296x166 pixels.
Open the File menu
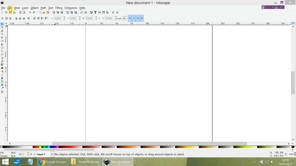(3, 8)
